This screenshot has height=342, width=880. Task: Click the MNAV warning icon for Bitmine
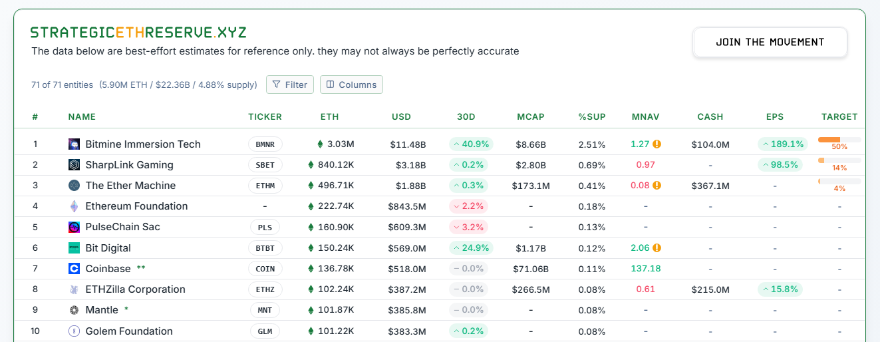[657, 144]
